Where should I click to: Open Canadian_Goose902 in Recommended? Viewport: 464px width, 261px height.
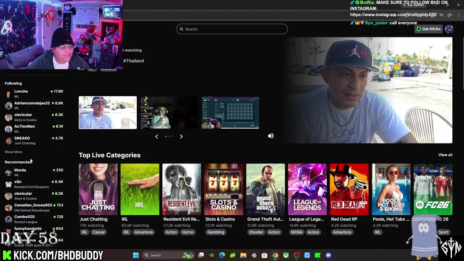(34, 207)
